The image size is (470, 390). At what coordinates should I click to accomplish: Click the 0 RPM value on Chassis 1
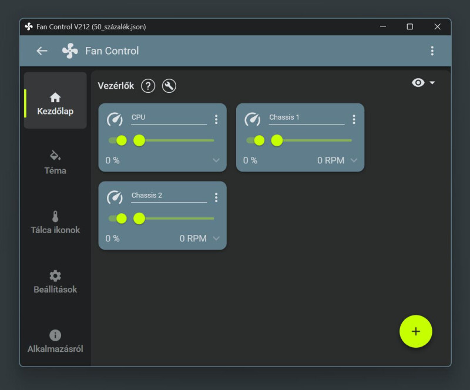pos(331,160)
